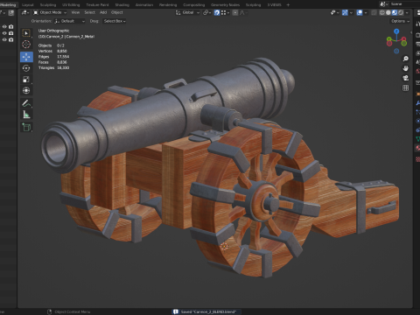Switch to material preview shading
Screen dimensions: 420x315
(395, 12)
